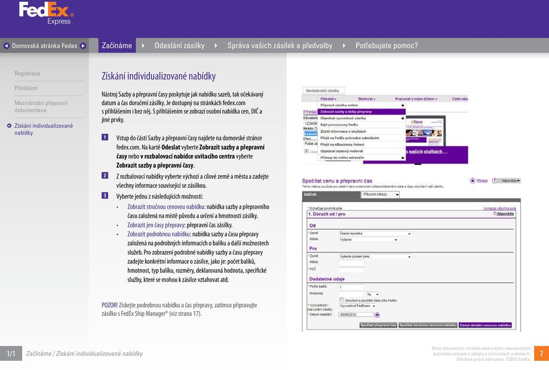Click the Datum odeslání date field

click(356, 315)
